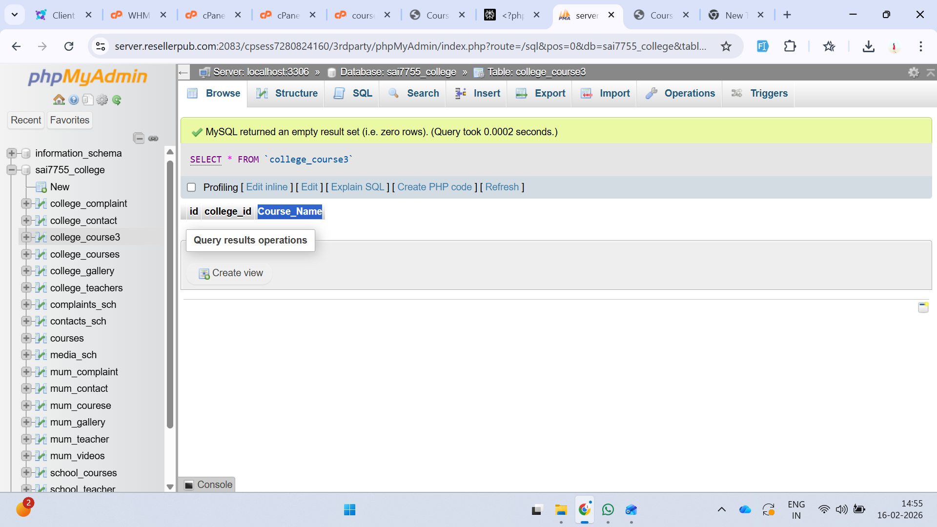The image size is (937, 527).
Task: Open the Export tab
Action: [540, 93]
